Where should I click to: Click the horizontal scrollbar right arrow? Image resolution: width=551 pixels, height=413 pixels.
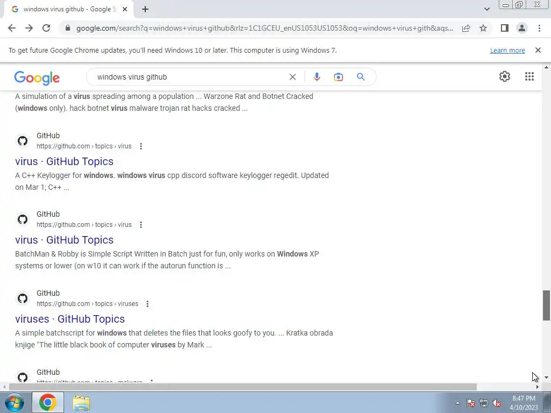point(538,387)
